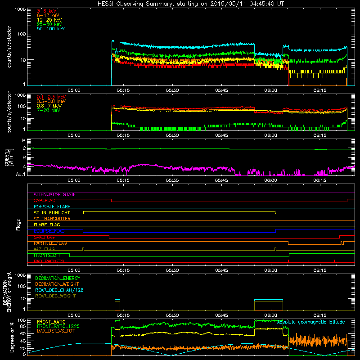This screenshot has height=360, width=360.
Task: Click the 0.8-7 MeV legend entry
Action: pyautogui.click(x=49, y=106)
